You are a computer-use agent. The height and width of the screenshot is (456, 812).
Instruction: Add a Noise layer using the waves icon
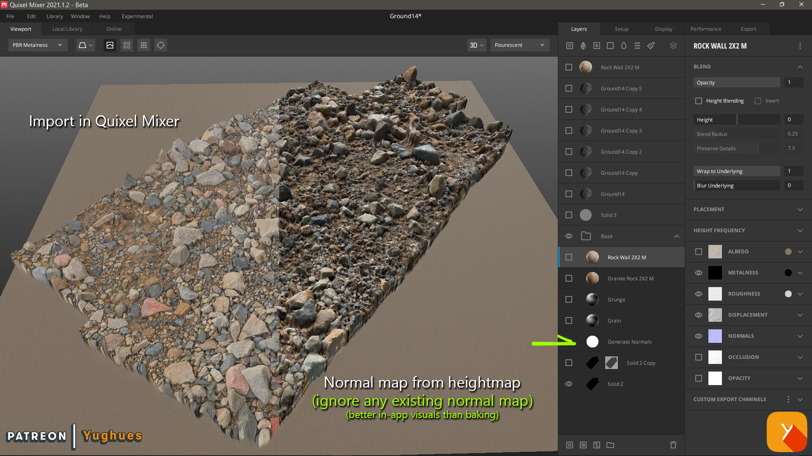[x=637, y=46]
